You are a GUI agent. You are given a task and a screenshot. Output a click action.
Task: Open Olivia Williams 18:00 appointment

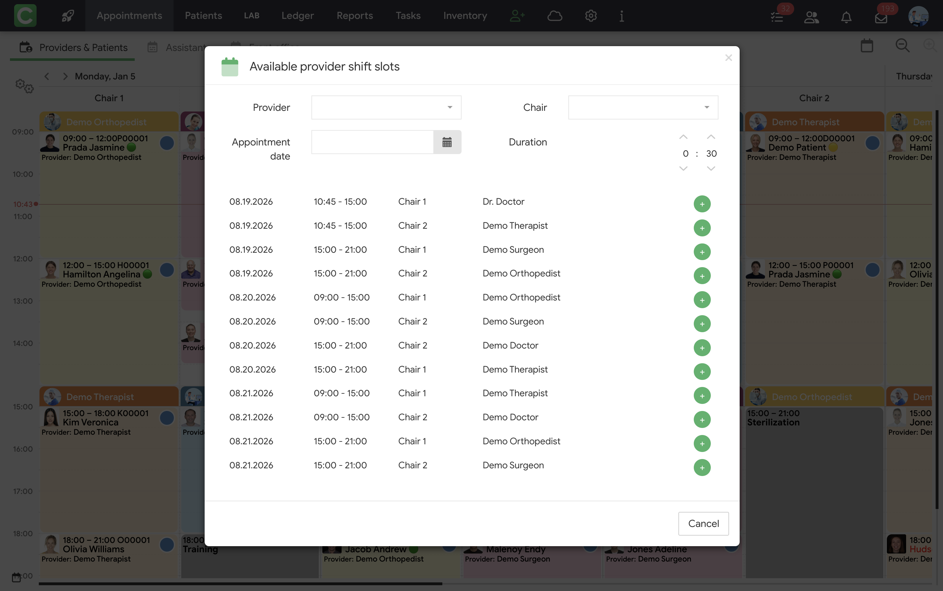click(109, 556)
